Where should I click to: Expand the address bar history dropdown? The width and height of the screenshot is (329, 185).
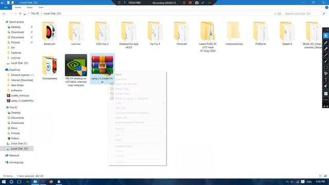pos(275,14)
